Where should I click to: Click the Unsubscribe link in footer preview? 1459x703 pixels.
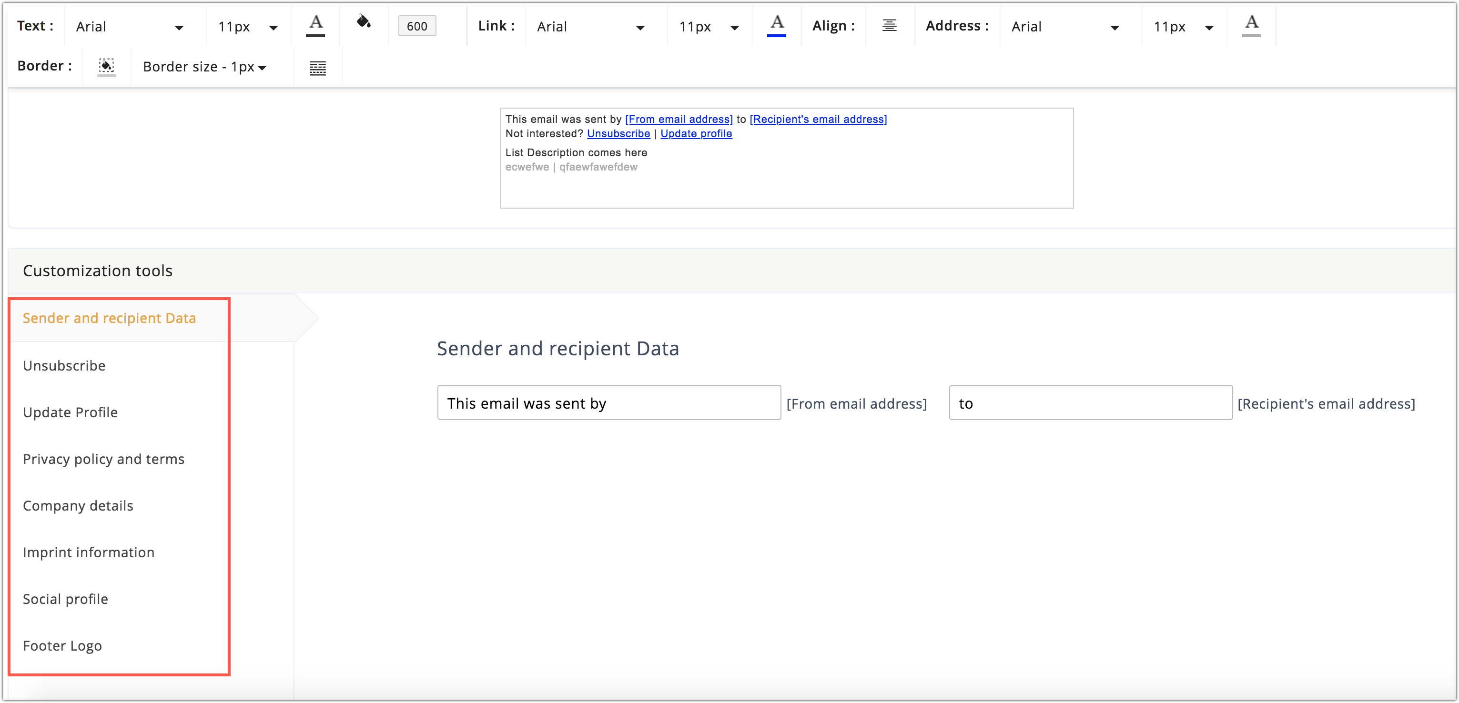(x=618, y=133)
